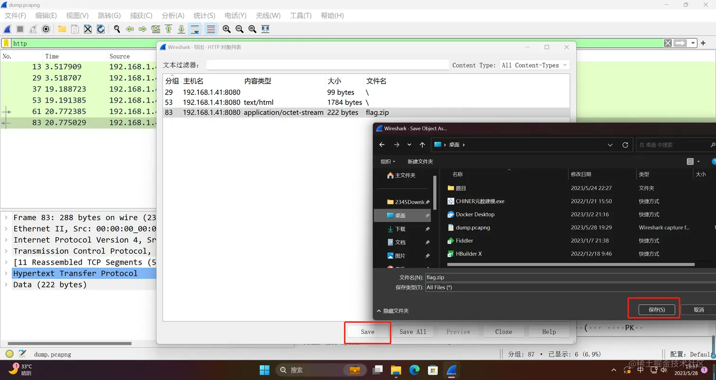
Task: Collapse folders with 隐藏文件夹
Action: pos(393,311)
